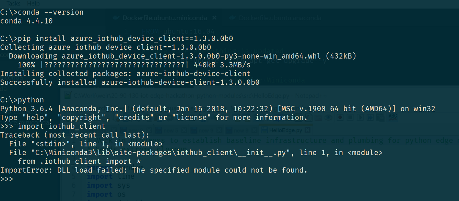The height and width of the screenshot is (201, 459).
Task: Start macro recording in Notepad++ toolbar
Action: click(x=340, y=117)
